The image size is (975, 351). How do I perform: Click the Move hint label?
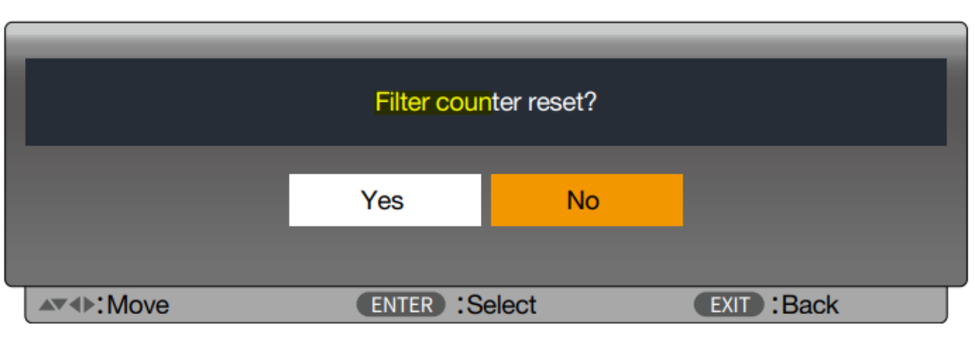click(x=138, y=305)
